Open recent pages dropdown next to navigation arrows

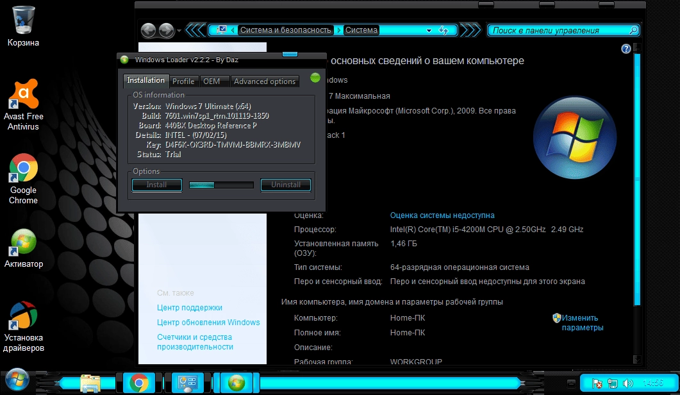(179, 31)
